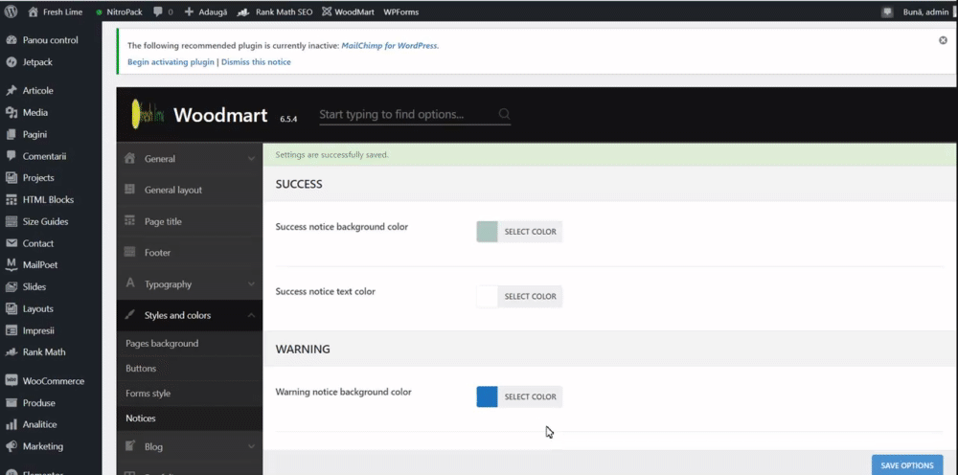Image resolution: width=958 pixels, height=475 pixels.
Task: Open WPForms in the admin bar
Action: tap(400, 11)
